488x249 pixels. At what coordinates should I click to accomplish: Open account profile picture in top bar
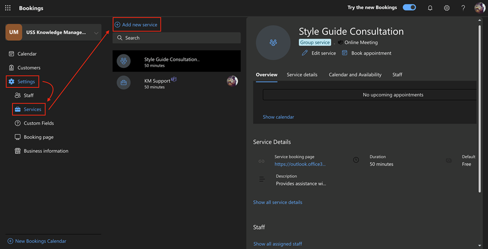tap(480, 8)
